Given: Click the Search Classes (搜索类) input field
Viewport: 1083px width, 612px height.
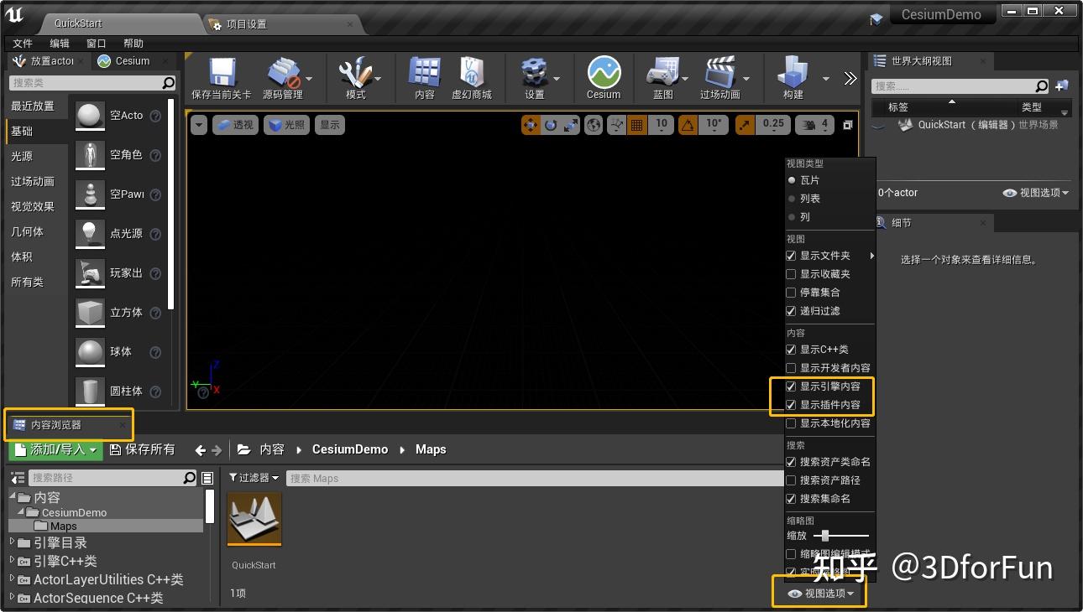Looking at the screenshot, I should [92, 83].
